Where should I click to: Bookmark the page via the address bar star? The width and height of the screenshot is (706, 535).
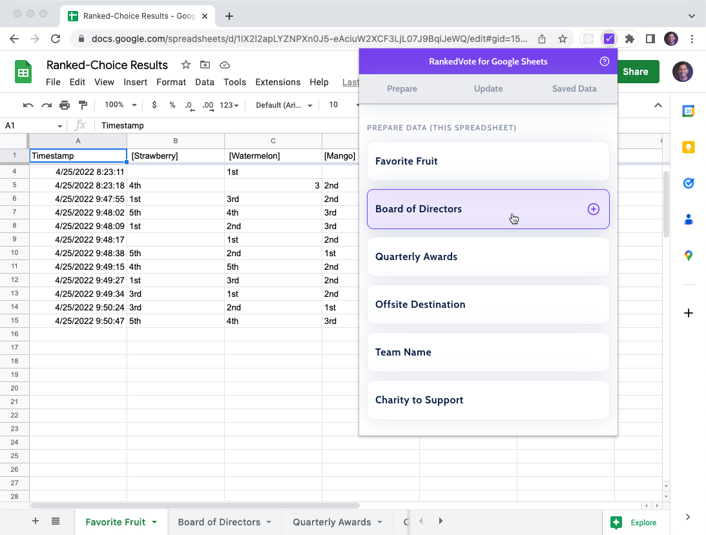(563, 39)
